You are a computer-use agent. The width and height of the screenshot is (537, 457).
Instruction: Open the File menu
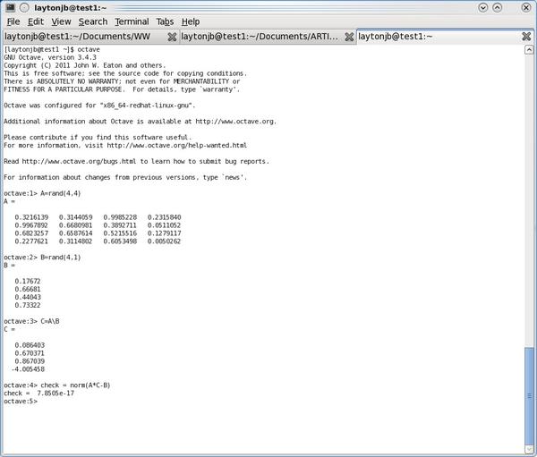(x=13, y=21)
